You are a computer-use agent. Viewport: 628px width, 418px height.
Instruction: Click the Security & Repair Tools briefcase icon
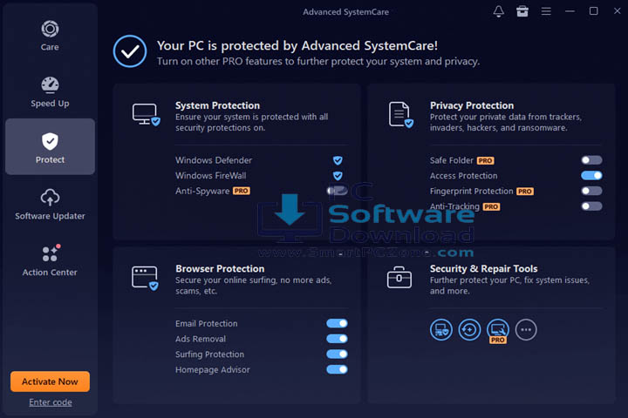(399, 277)
